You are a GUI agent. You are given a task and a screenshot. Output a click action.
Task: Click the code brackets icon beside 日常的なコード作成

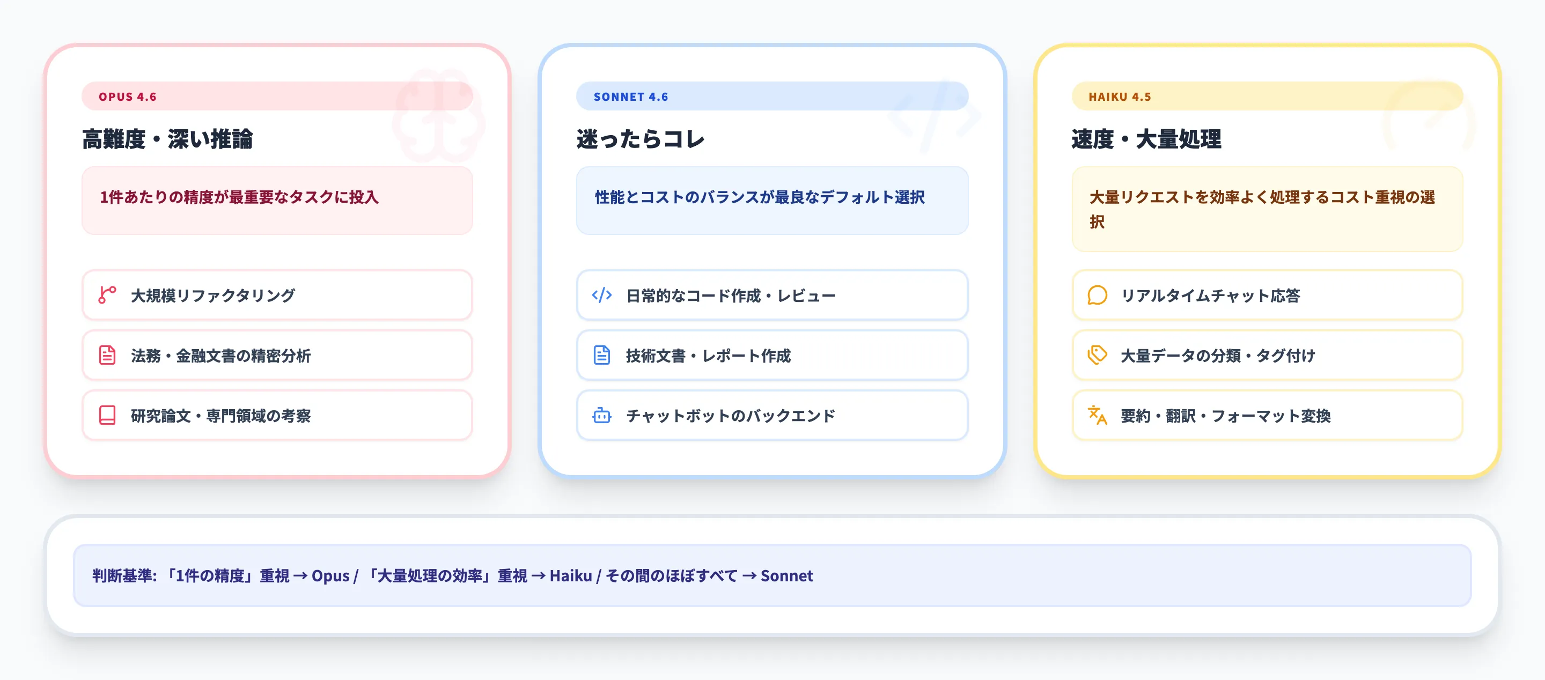[601, 295]
